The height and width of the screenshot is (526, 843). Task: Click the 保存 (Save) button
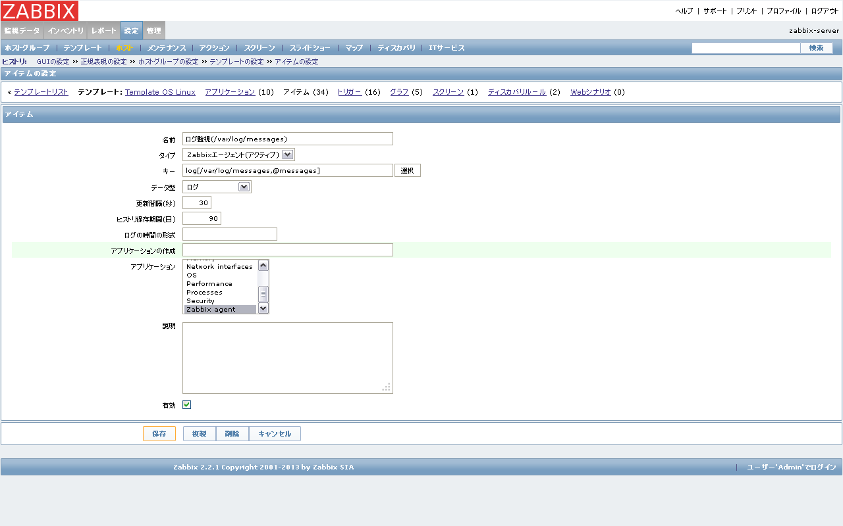coord(159,433)
